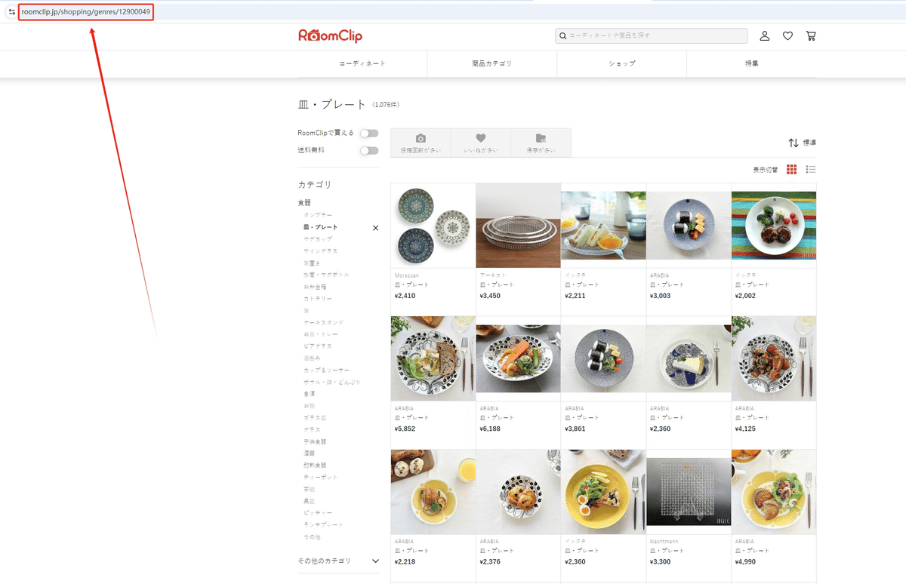Open the コーディネート tab
Screen dimensions: 906x584
(x=362, y=63)
